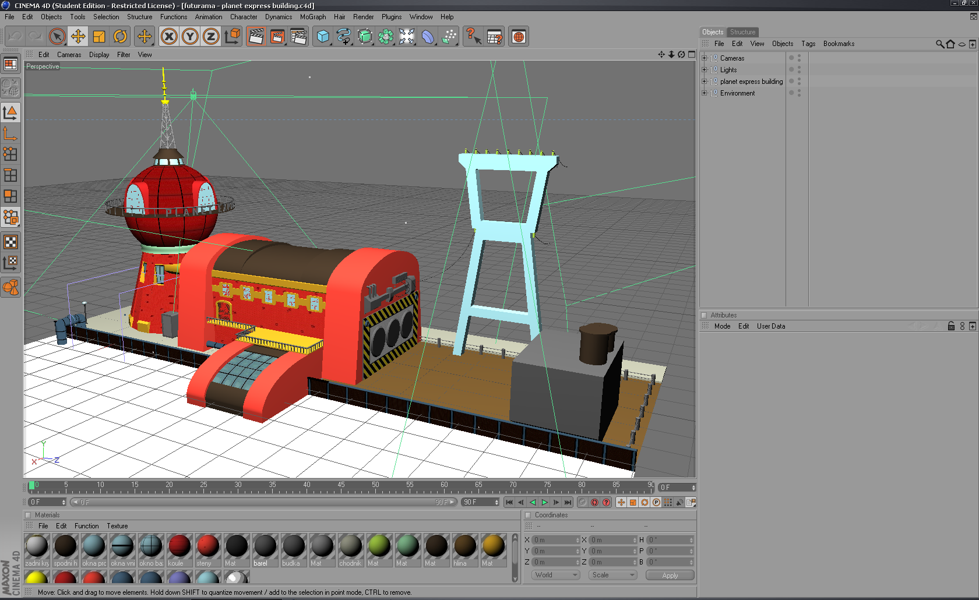Add a spline object

(344, 37)
